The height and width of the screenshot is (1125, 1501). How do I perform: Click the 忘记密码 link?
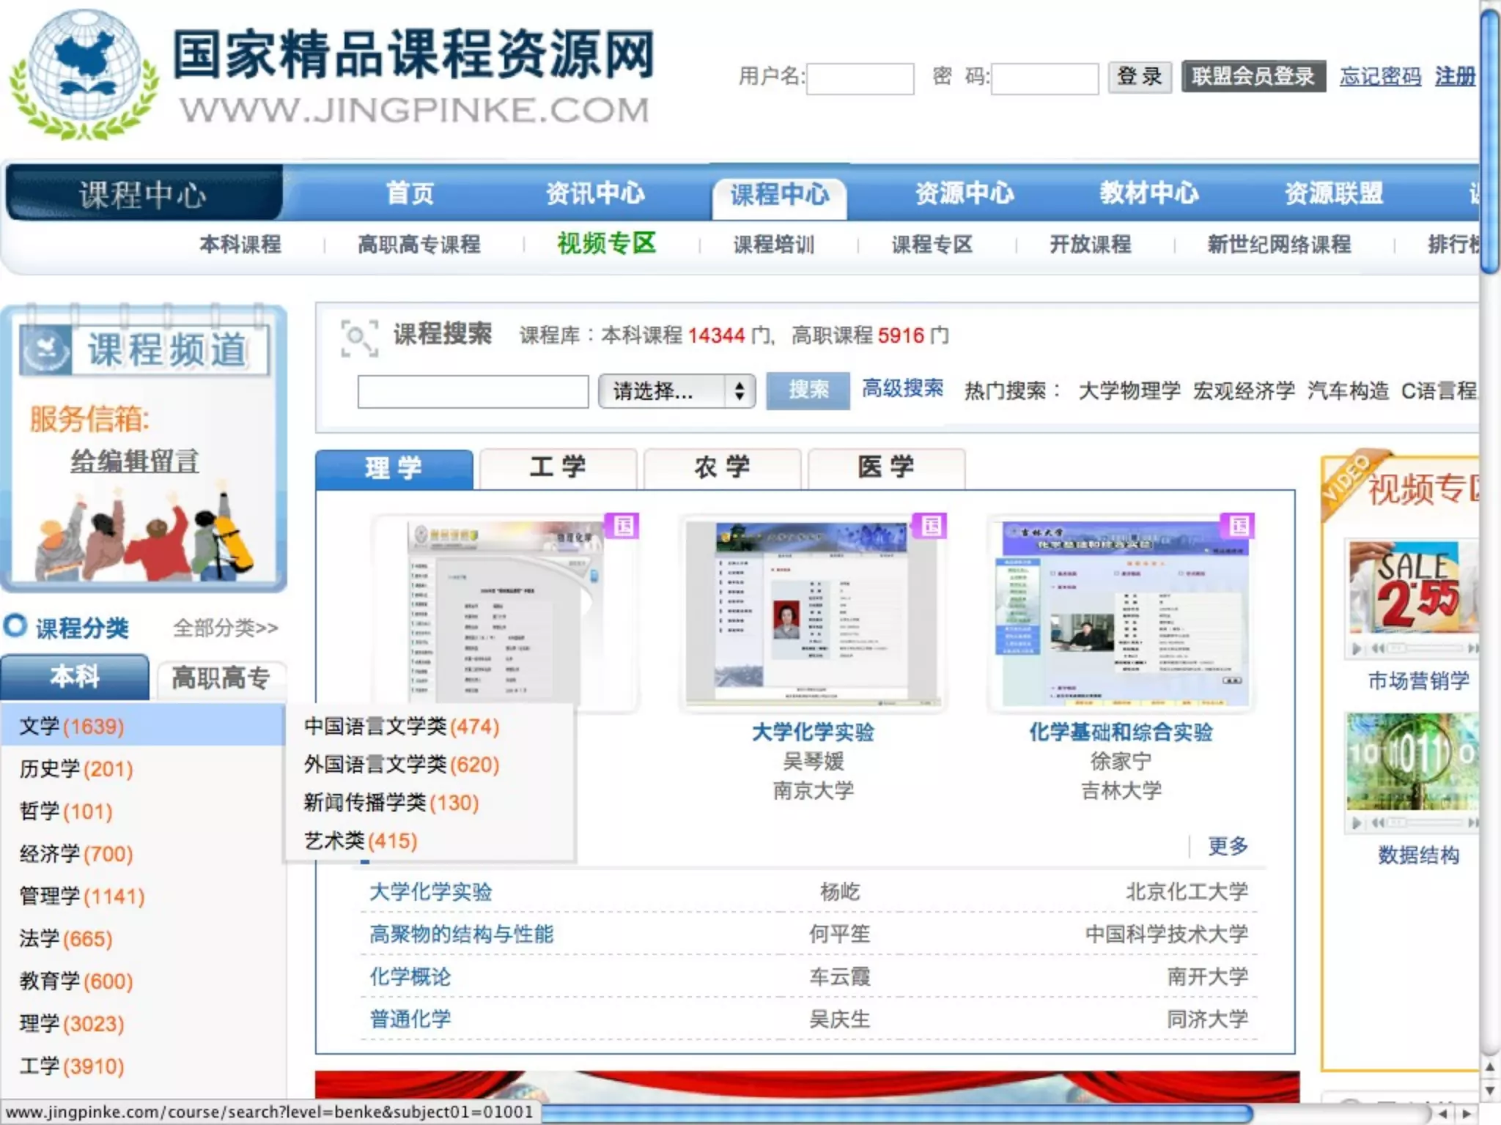click(x=1379, y=76)
